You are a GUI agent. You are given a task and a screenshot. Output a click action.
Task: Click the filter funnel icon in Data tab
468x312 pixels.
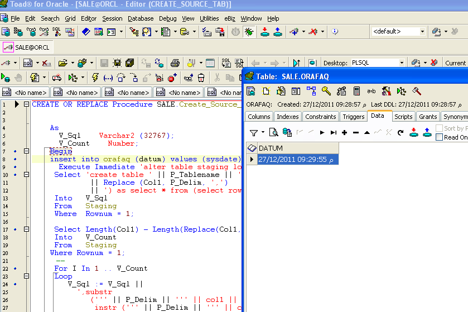pyautogui.click(x=254, y=133)
